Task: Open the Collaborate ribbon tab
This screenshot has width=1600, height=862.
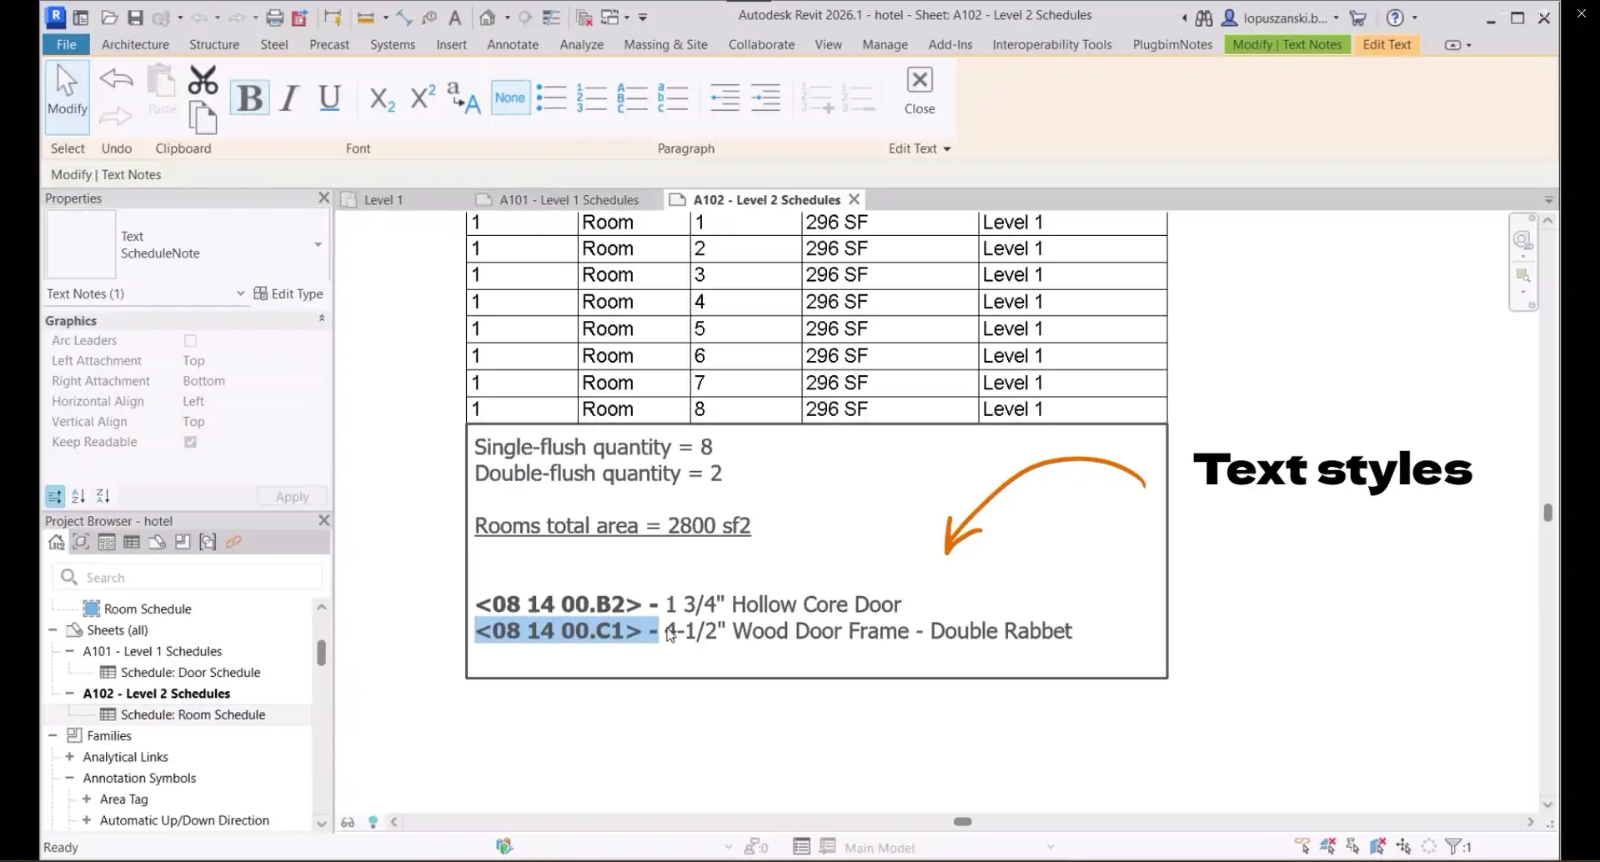Action: (x=761, y=44)
